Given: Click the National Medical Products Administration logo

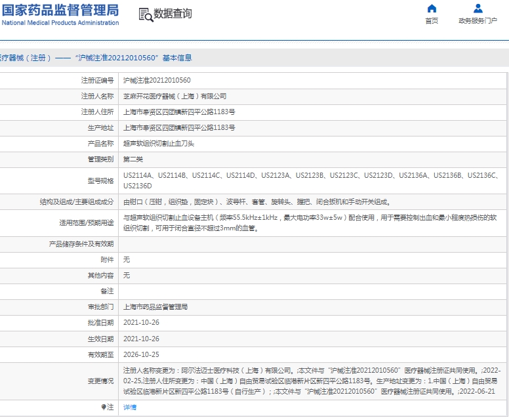Looking at the screenshot, I should 60,14.
